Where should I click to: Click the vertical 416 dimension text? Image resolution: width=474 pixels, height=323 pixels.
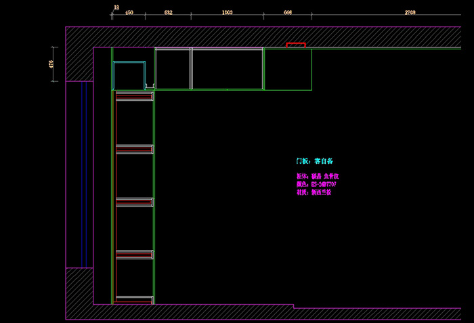(x=51, y=64)
